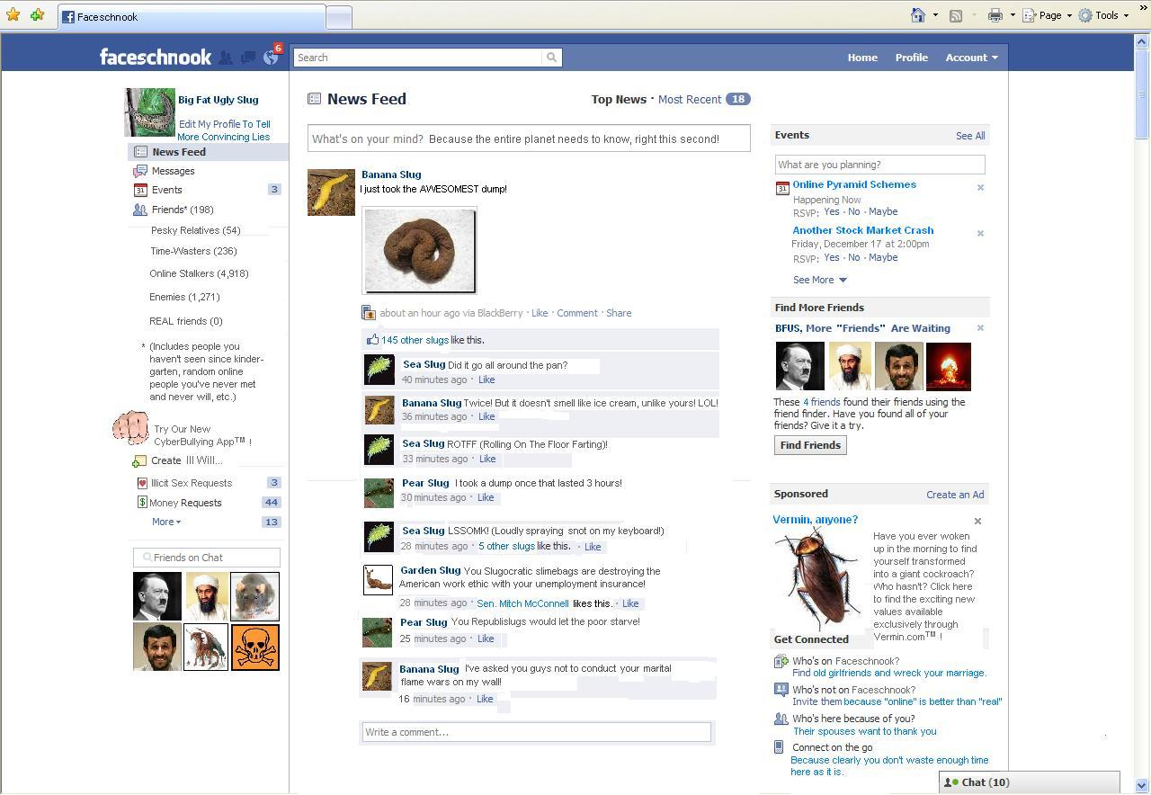This screenshot has width=1151, height=795.
Task: Dismiss the Online Pyramid Schemes event
Action: [980, 188]
